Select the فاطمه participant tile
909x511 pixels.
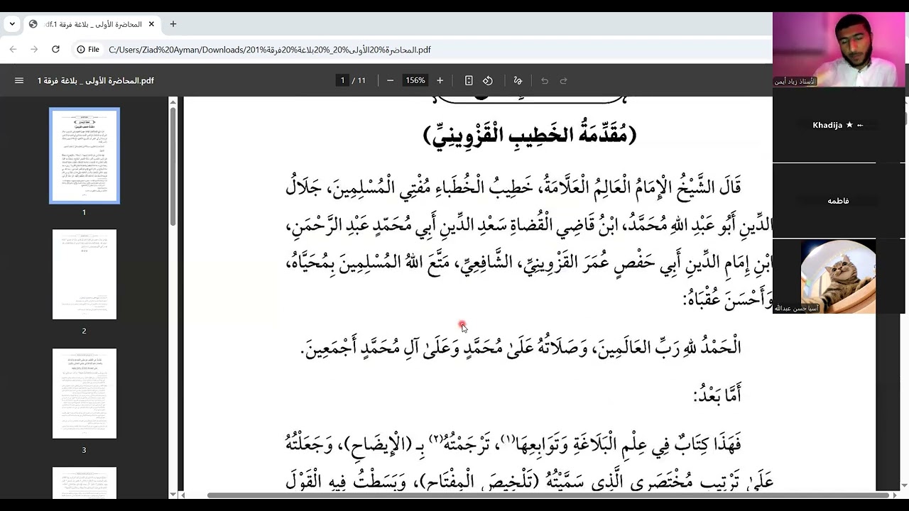tap(838, 201)
